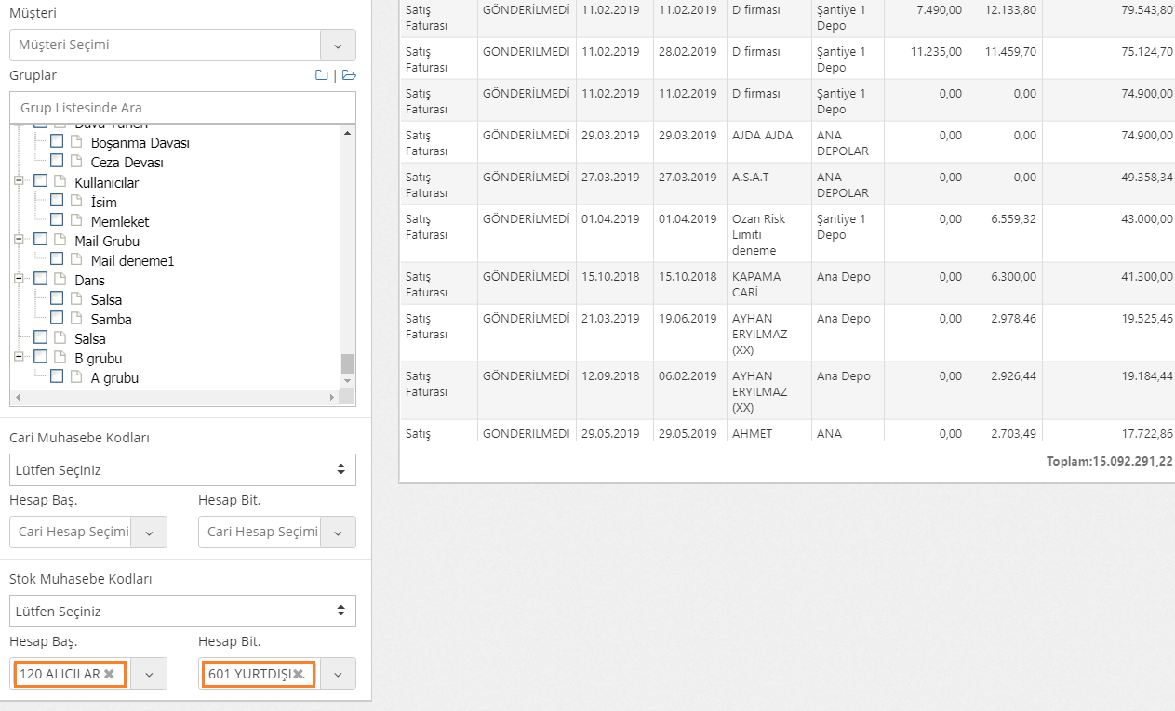1175x711 pixels.
Task: Click the file icon beside Mail Grubu
Action: coord(61,241)
